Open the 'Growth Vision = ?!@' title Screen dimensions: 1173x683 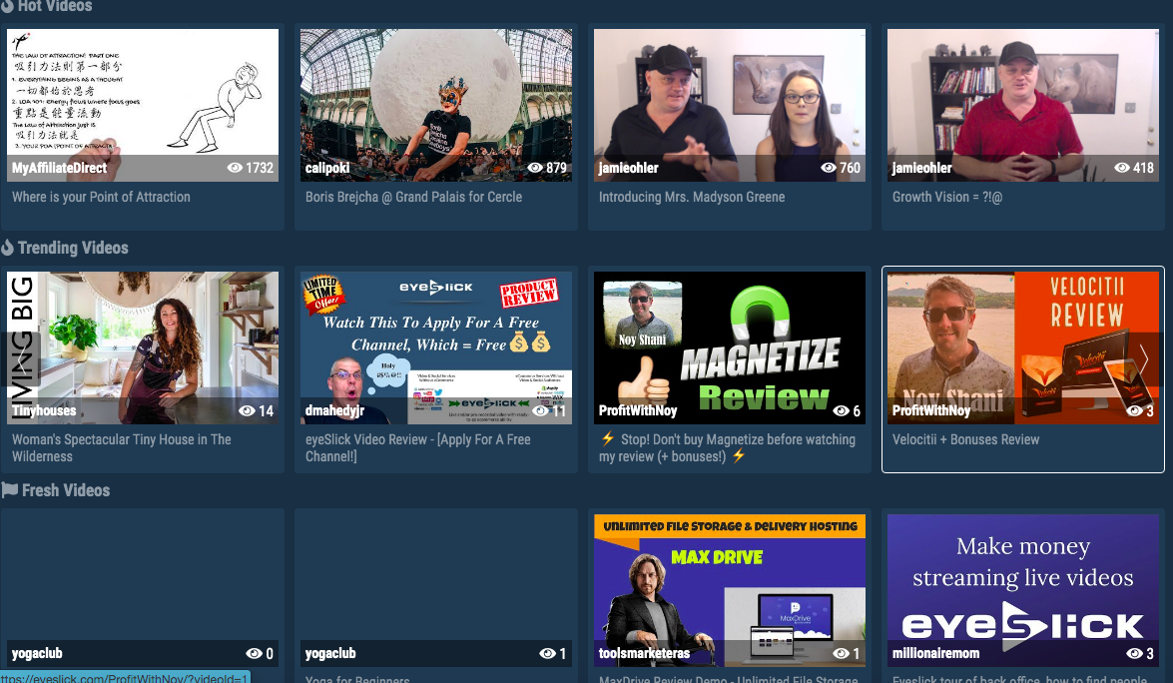[x=947, y=197]
